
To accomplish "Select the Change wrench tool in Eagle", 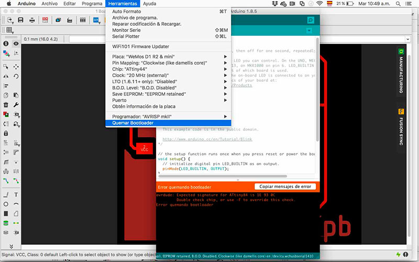I will coord(16,105).
